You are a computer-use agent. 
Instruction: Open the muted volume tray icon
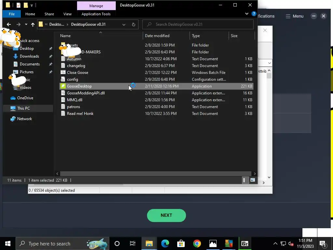tap(291, 243)
